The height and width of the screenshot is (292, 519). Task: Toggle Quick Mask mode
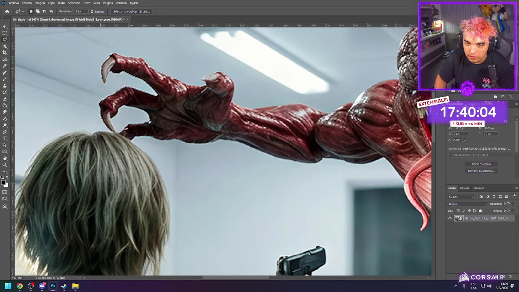tap(5, 192)
